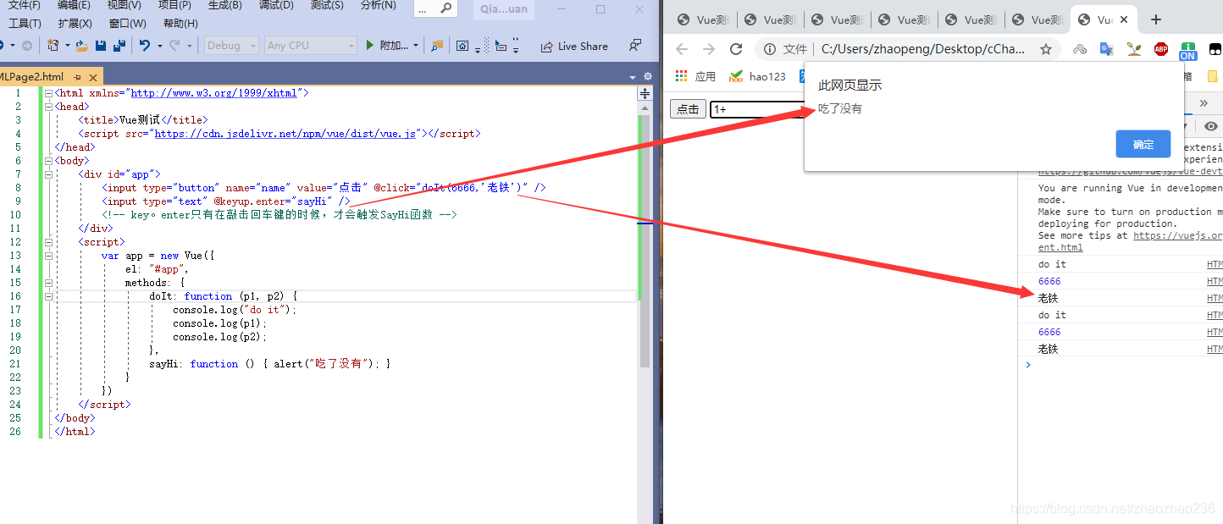Collapse the head block on line 2
Viewport: 1223px width, 524px height.
click(x=48, y=107)
